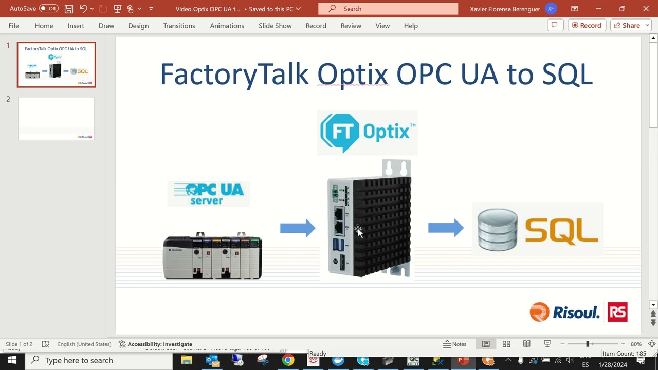Switch to the Insert tab
The height and width of the screenshot is (370, 658).
point(76,26)
